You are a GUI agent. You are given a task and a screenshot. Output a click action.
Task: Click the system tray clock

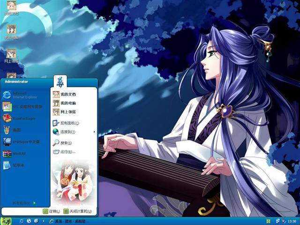tap(292, 221)
